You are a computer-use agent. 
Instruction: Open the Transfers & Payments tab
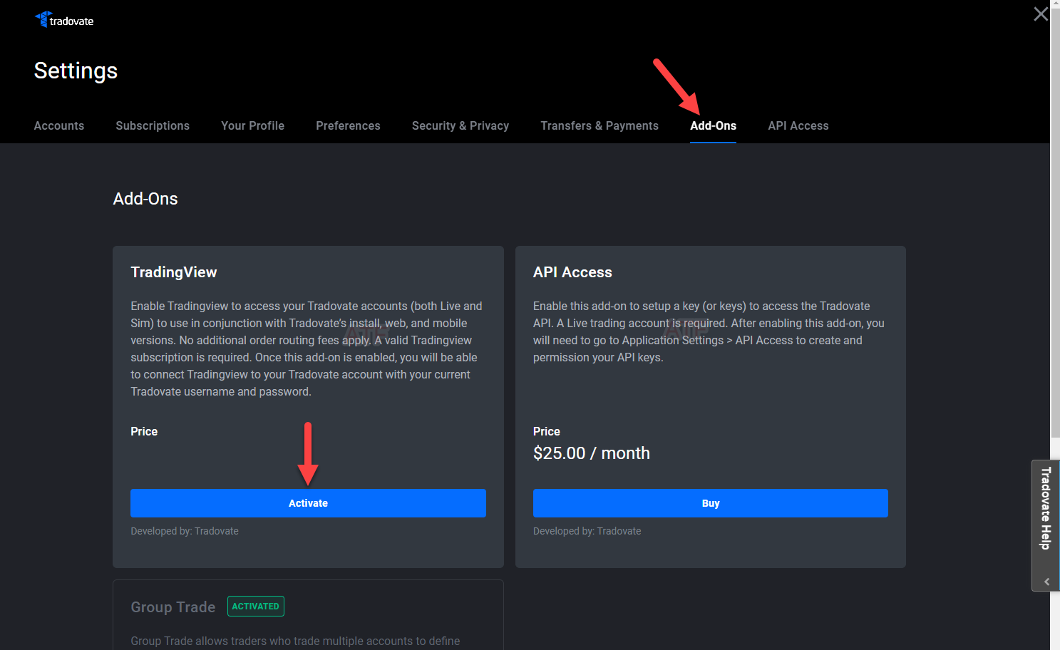tap(600, 125)
